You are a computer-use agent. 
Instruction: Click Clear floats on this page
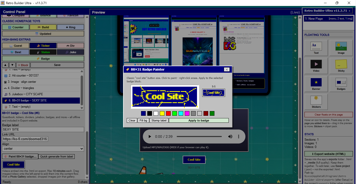coord(329,115)
